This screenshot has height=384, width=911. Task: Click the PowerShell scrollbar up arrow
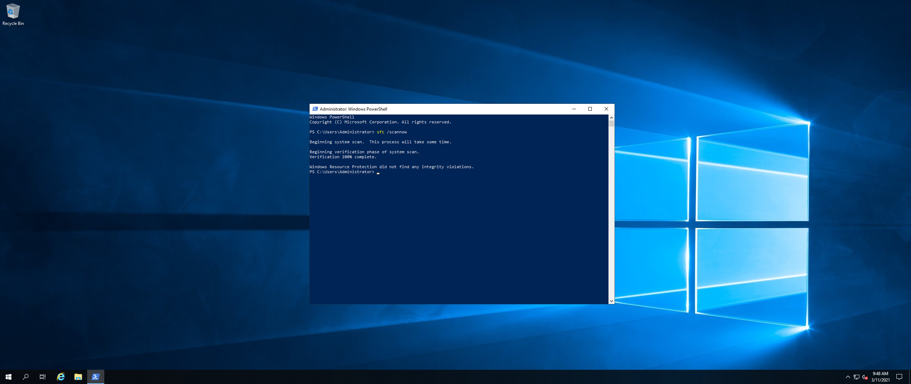click(611, 117)
